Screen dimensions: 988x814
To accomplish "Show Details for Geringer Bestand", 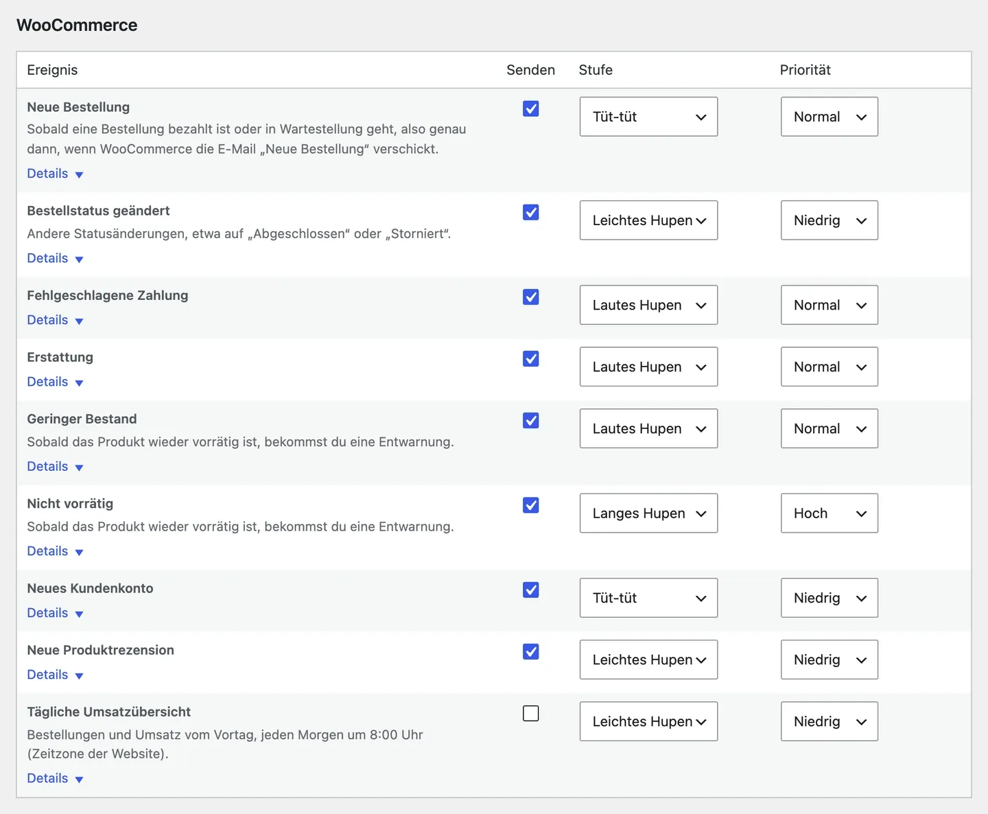I will (55, 466).
